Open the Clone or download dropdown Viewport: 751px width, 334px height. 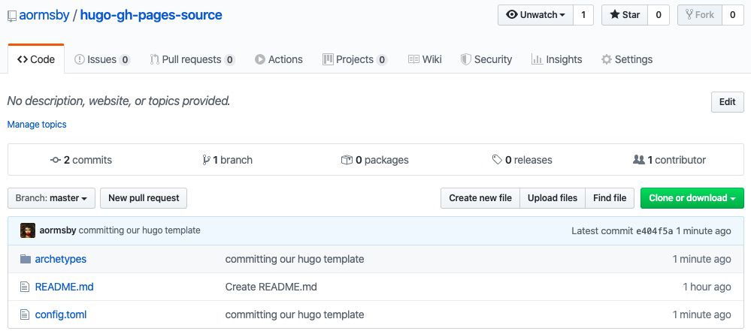coord(692,198)
